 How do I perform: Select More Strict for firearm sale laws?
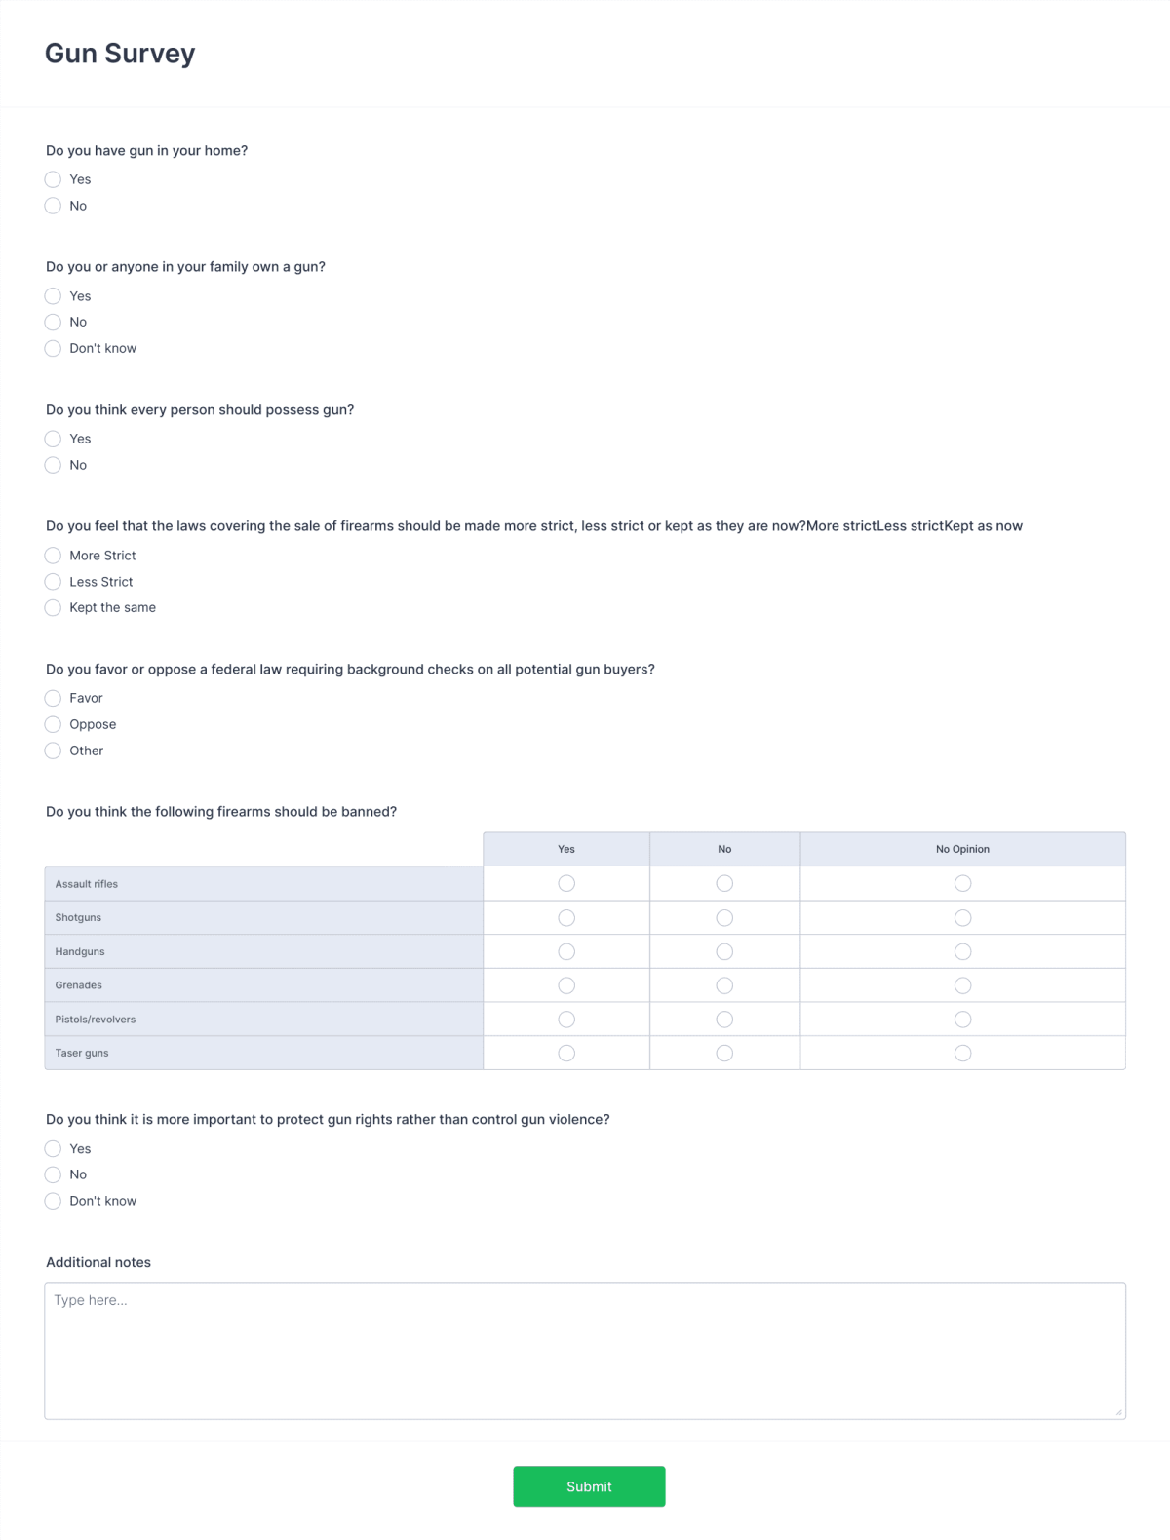point(54,555)
